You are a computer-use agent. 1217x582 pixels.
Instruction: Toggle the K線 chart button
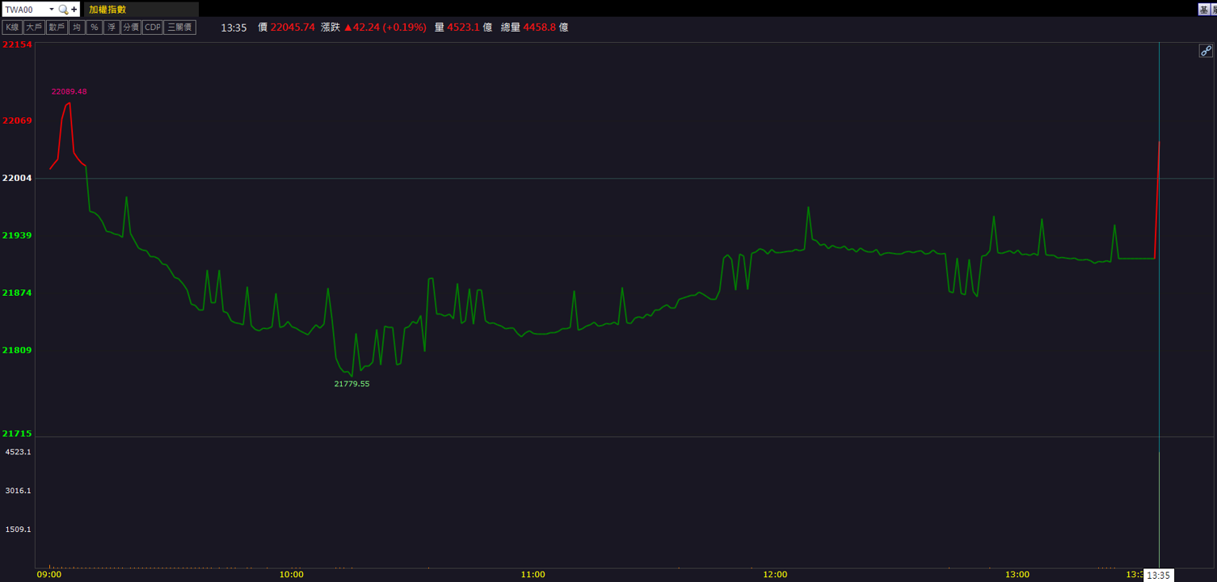pos(12,27)
